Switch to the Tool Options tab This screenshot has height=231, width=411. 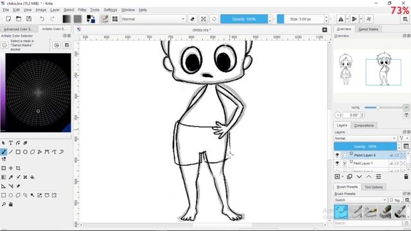(x=374, y=187)
